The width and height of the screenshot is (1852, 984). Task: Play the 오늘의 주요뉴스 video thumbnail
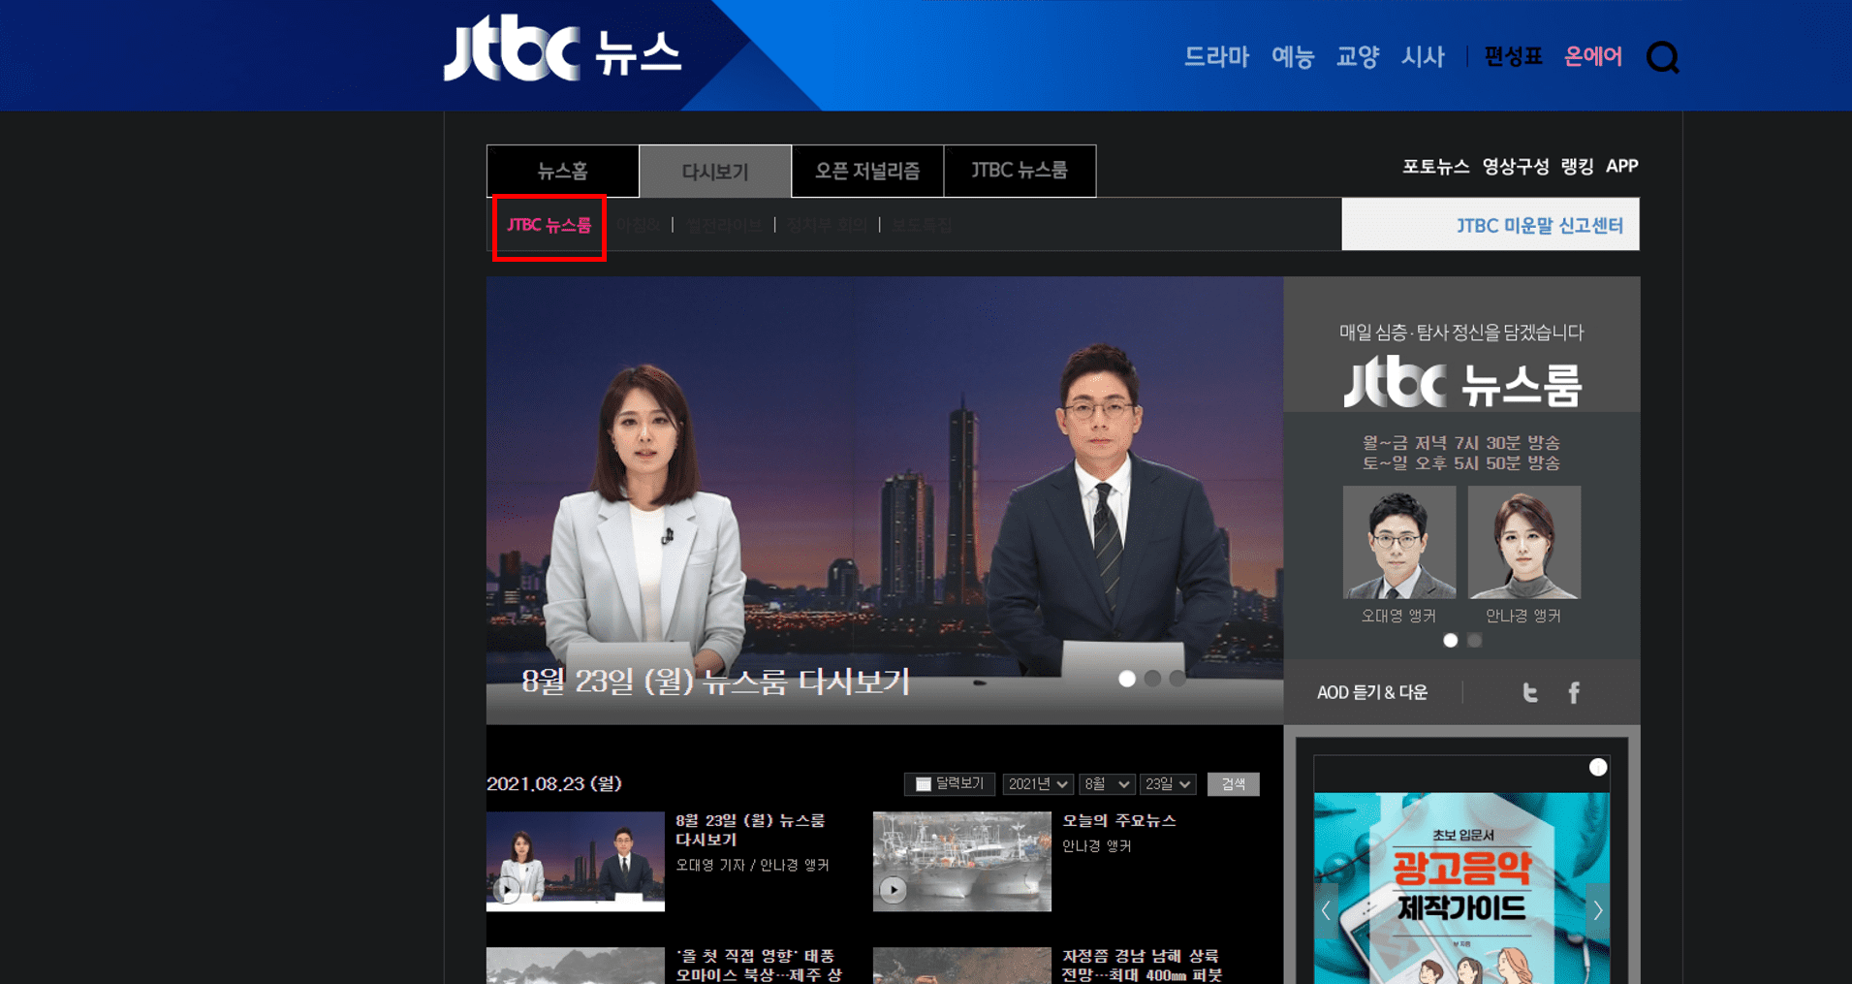click(961, 861)
